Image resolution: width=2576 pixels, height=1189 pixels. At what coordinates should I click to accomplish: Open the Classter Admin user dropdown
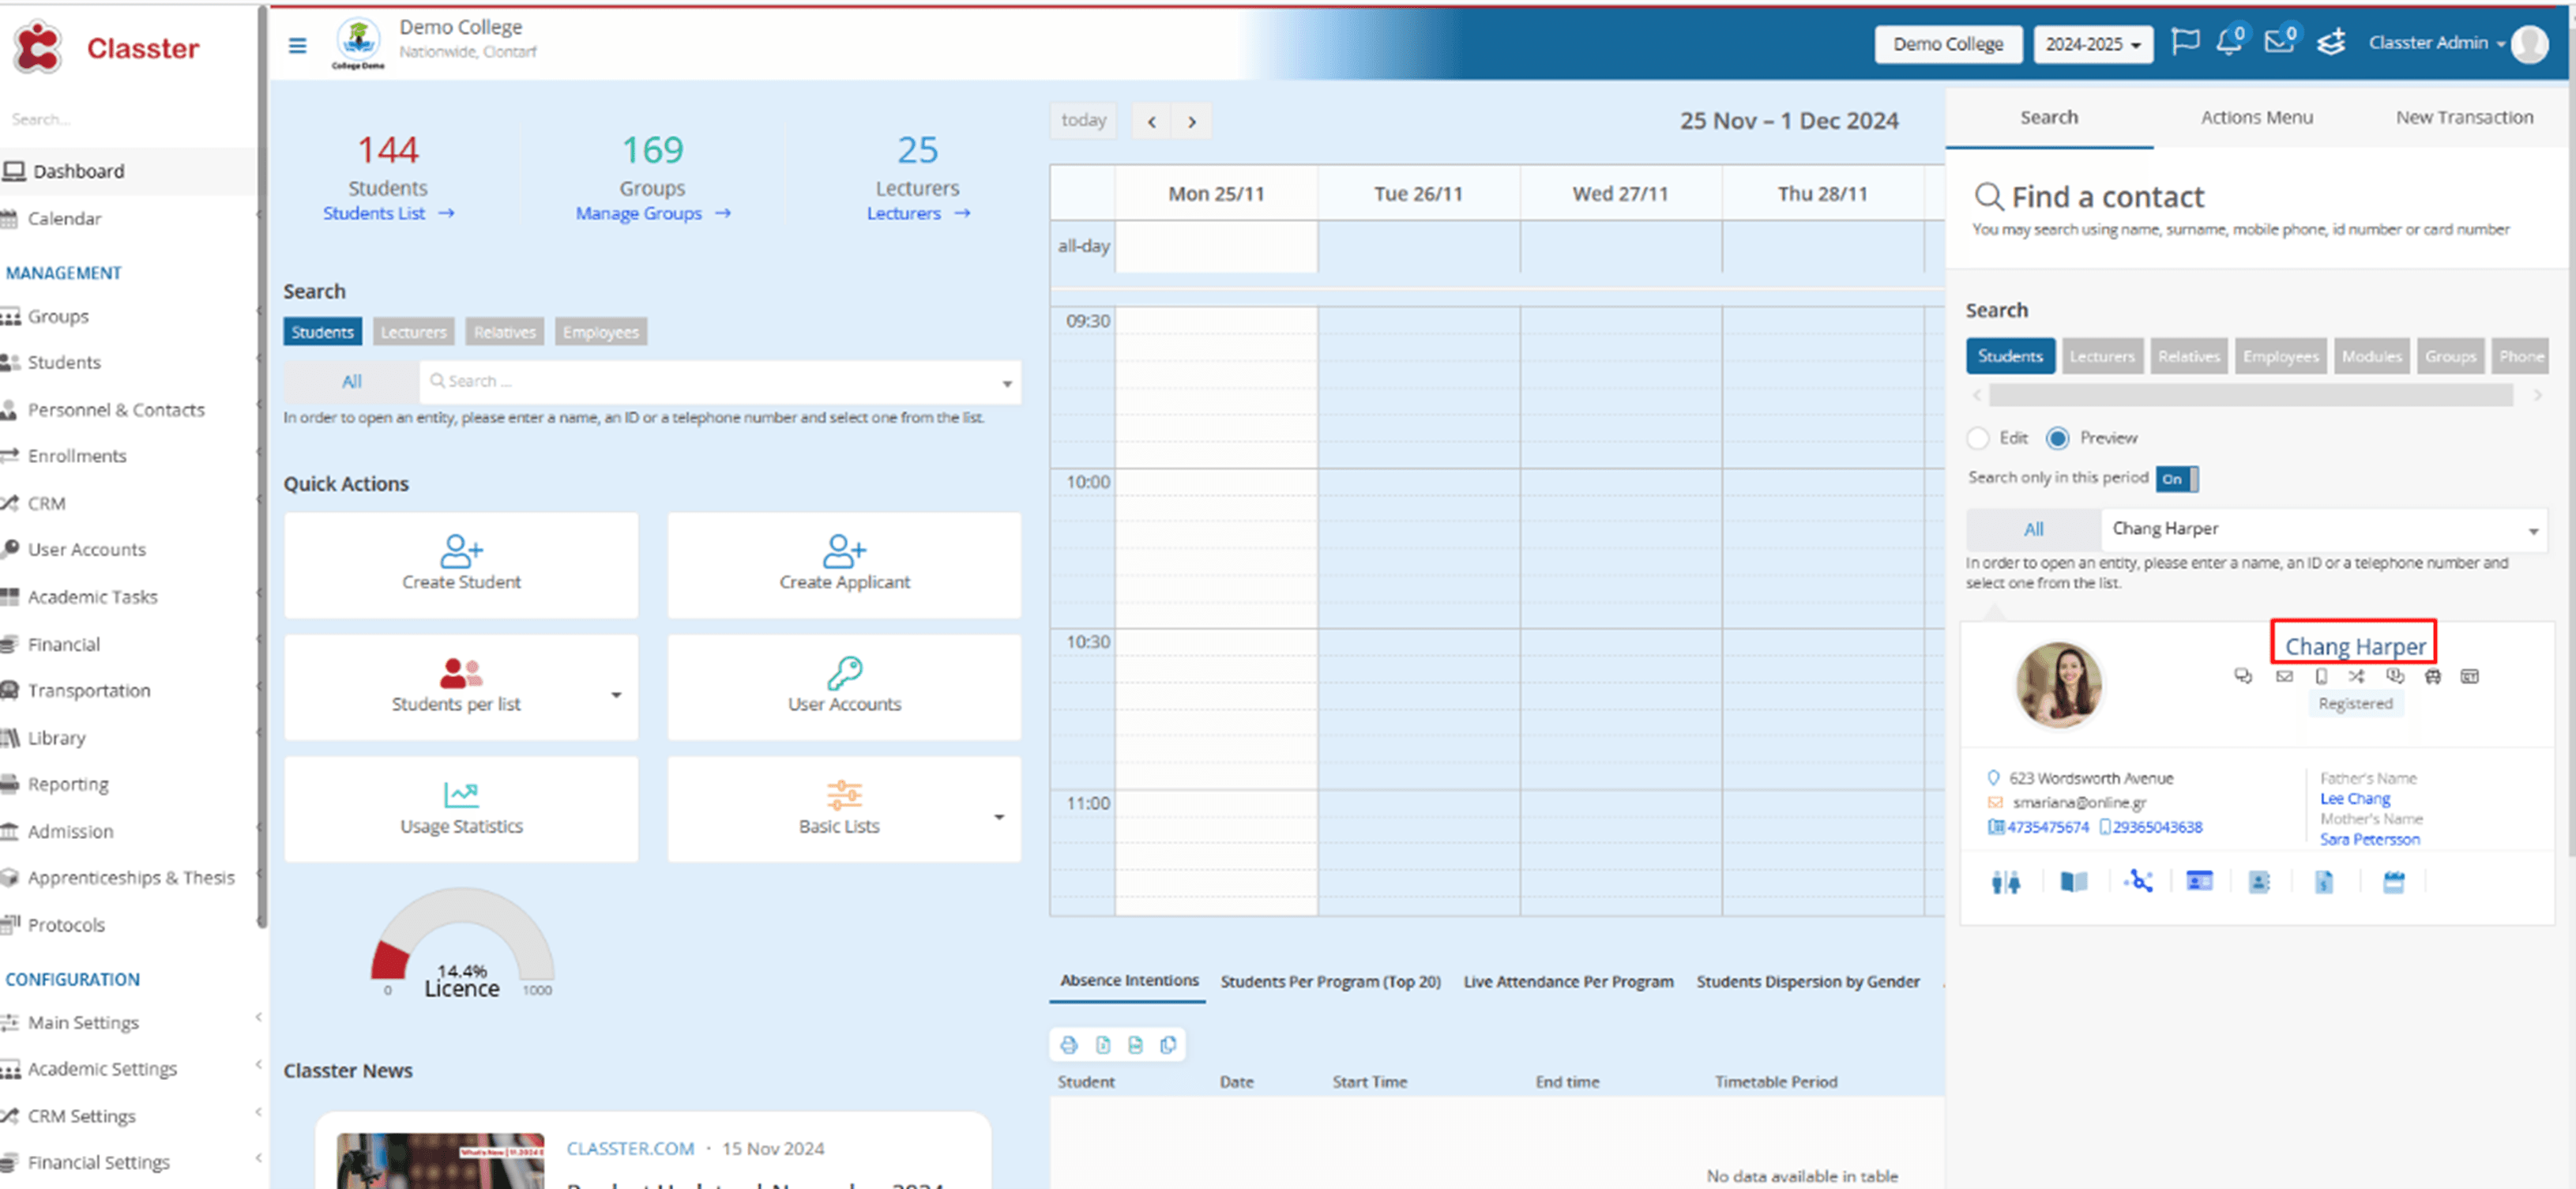point(2436,43)
